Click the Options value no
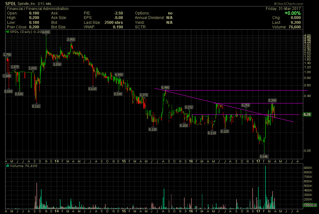319x214 pixels. coord(170,13)
